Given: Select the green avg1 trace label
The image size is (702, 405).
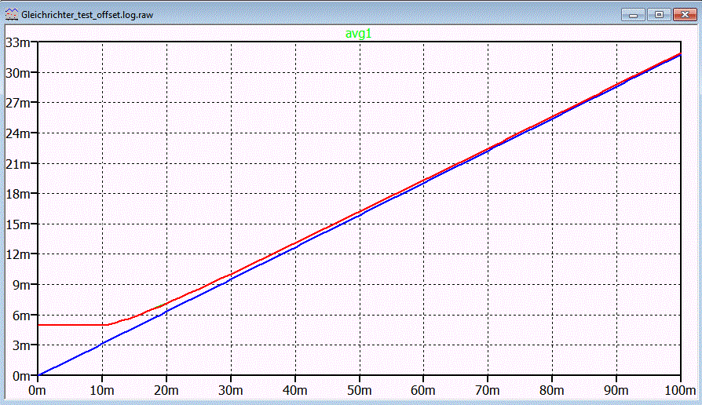Looking at the screenshot, I should point(358,34).
